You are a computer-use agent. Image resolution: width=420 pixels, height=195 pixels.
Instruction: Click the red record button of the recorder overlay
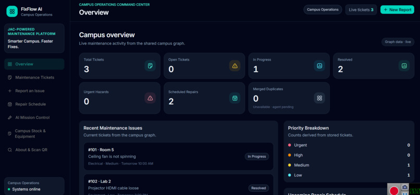(394, 190)
